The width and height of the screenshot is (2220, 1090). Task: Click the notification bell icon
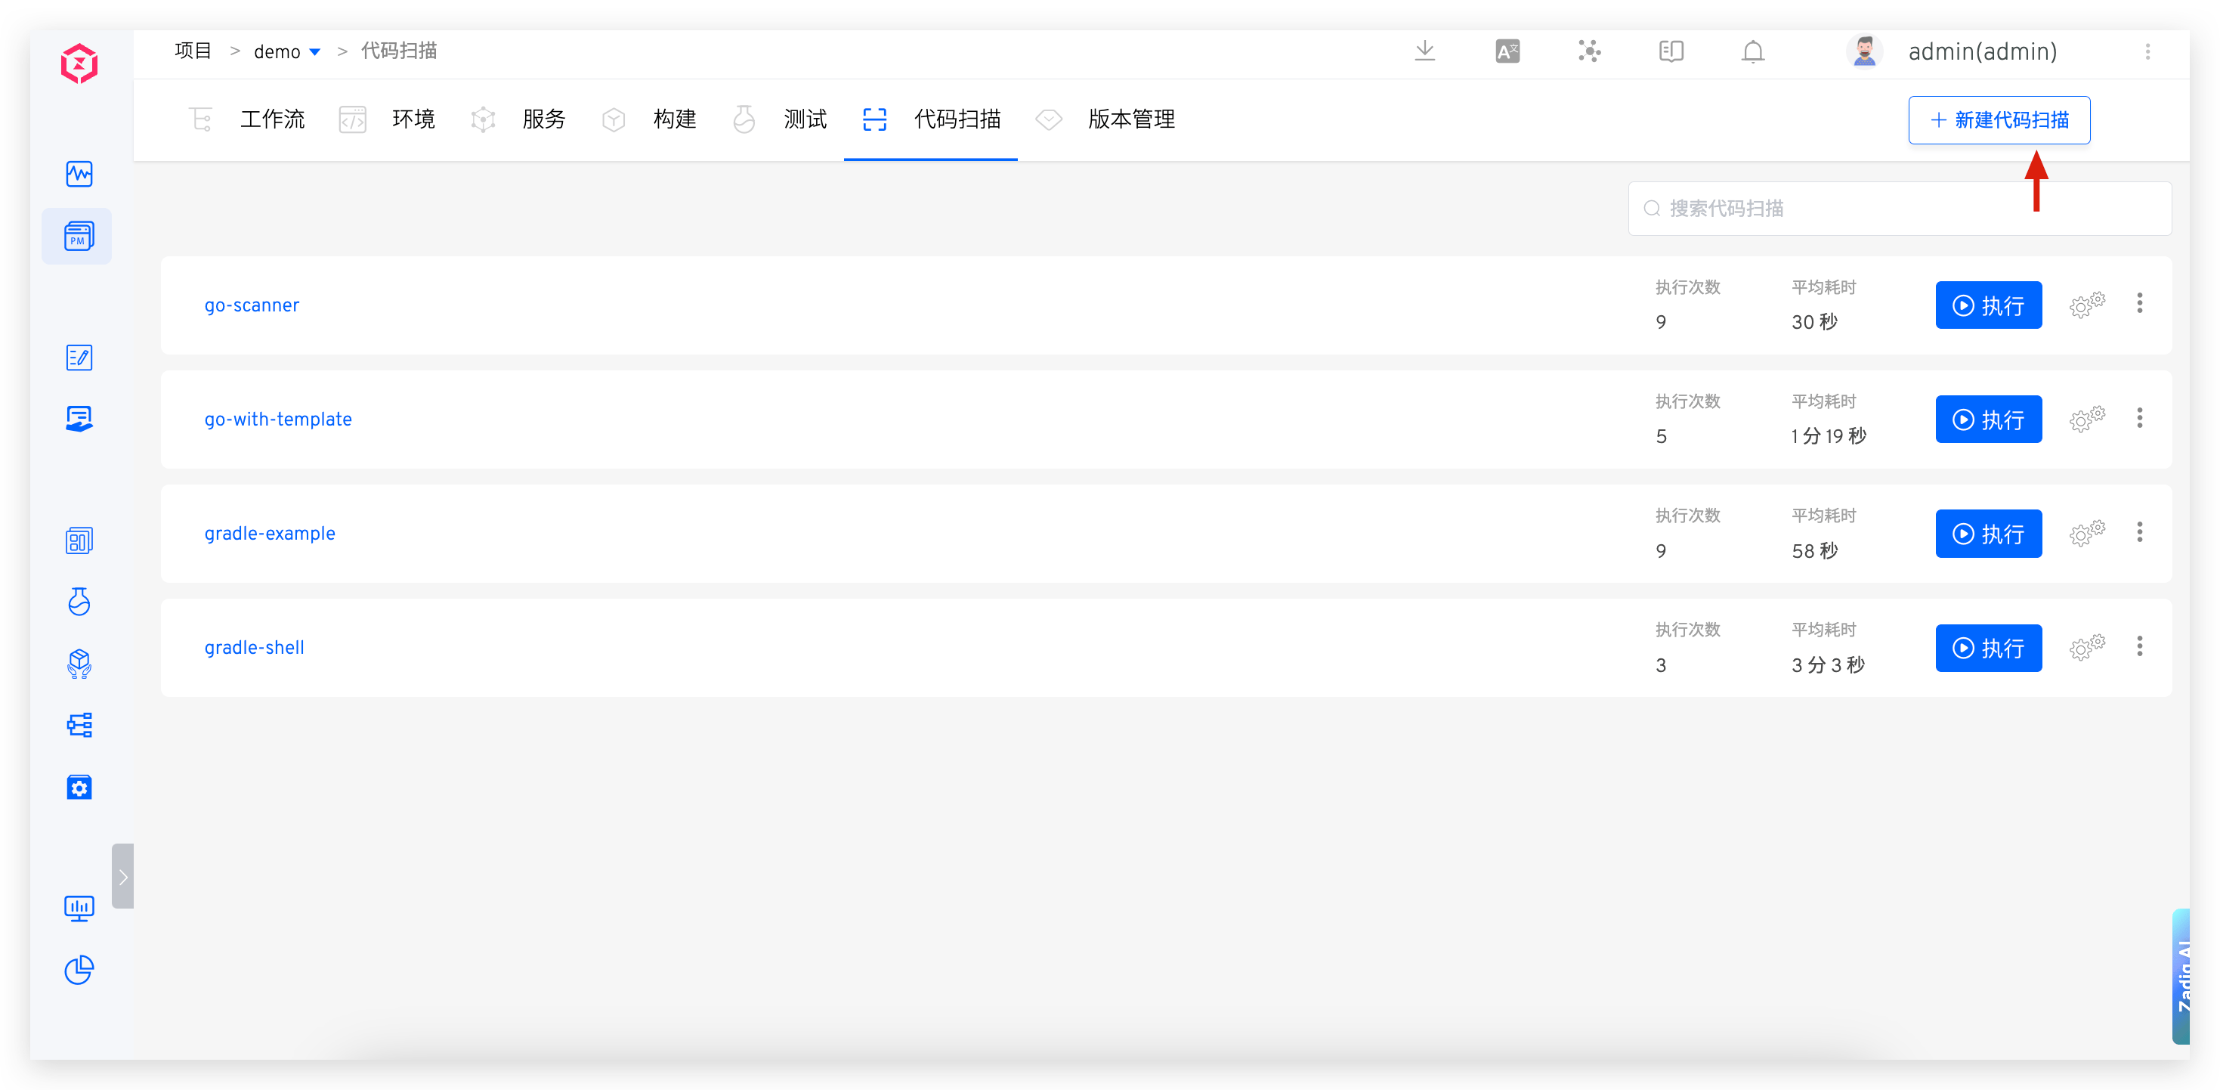pos(1753,51)
